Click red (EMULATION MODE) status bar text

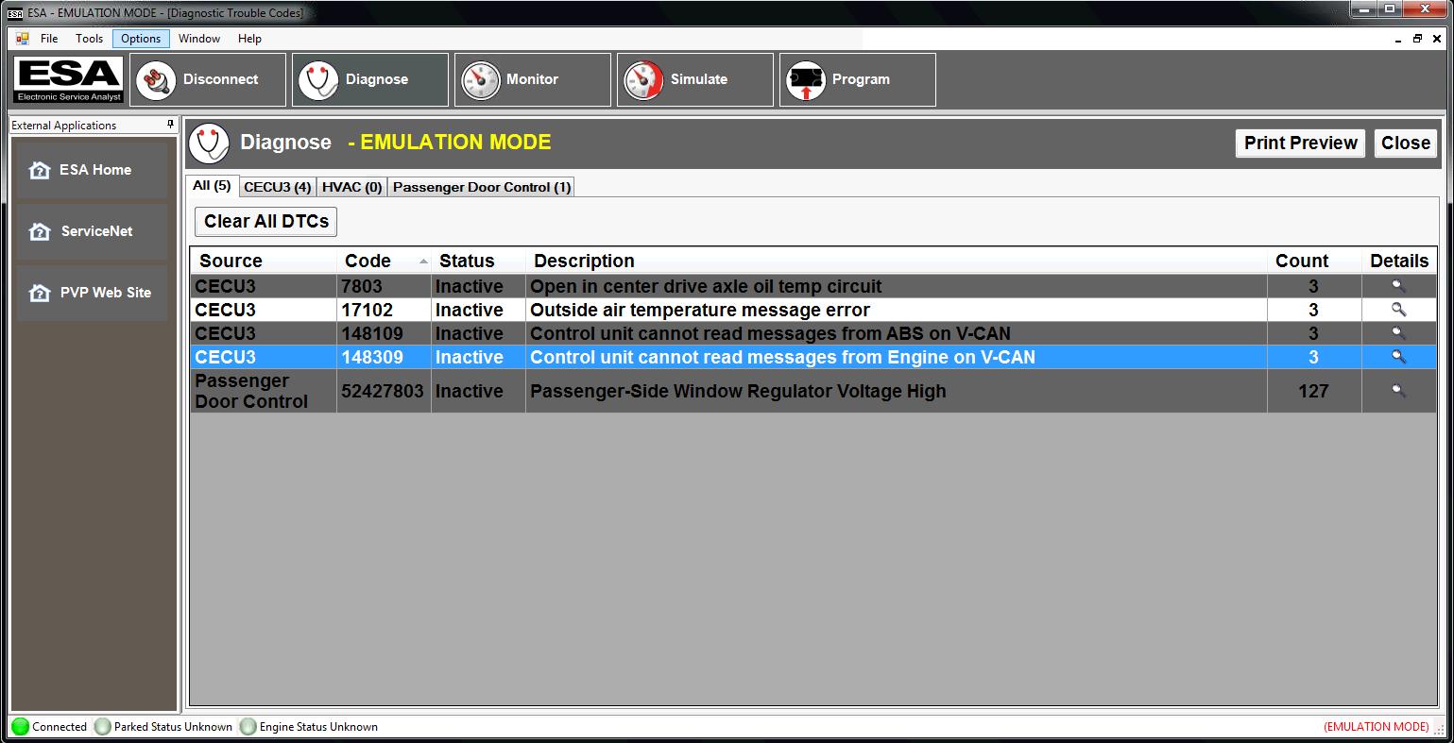pos(1377,727)
